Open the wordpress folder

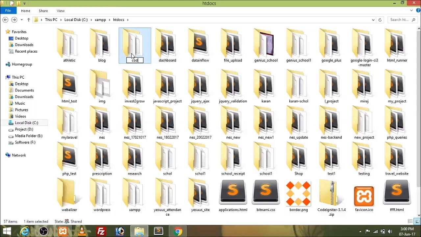(102, 195)
